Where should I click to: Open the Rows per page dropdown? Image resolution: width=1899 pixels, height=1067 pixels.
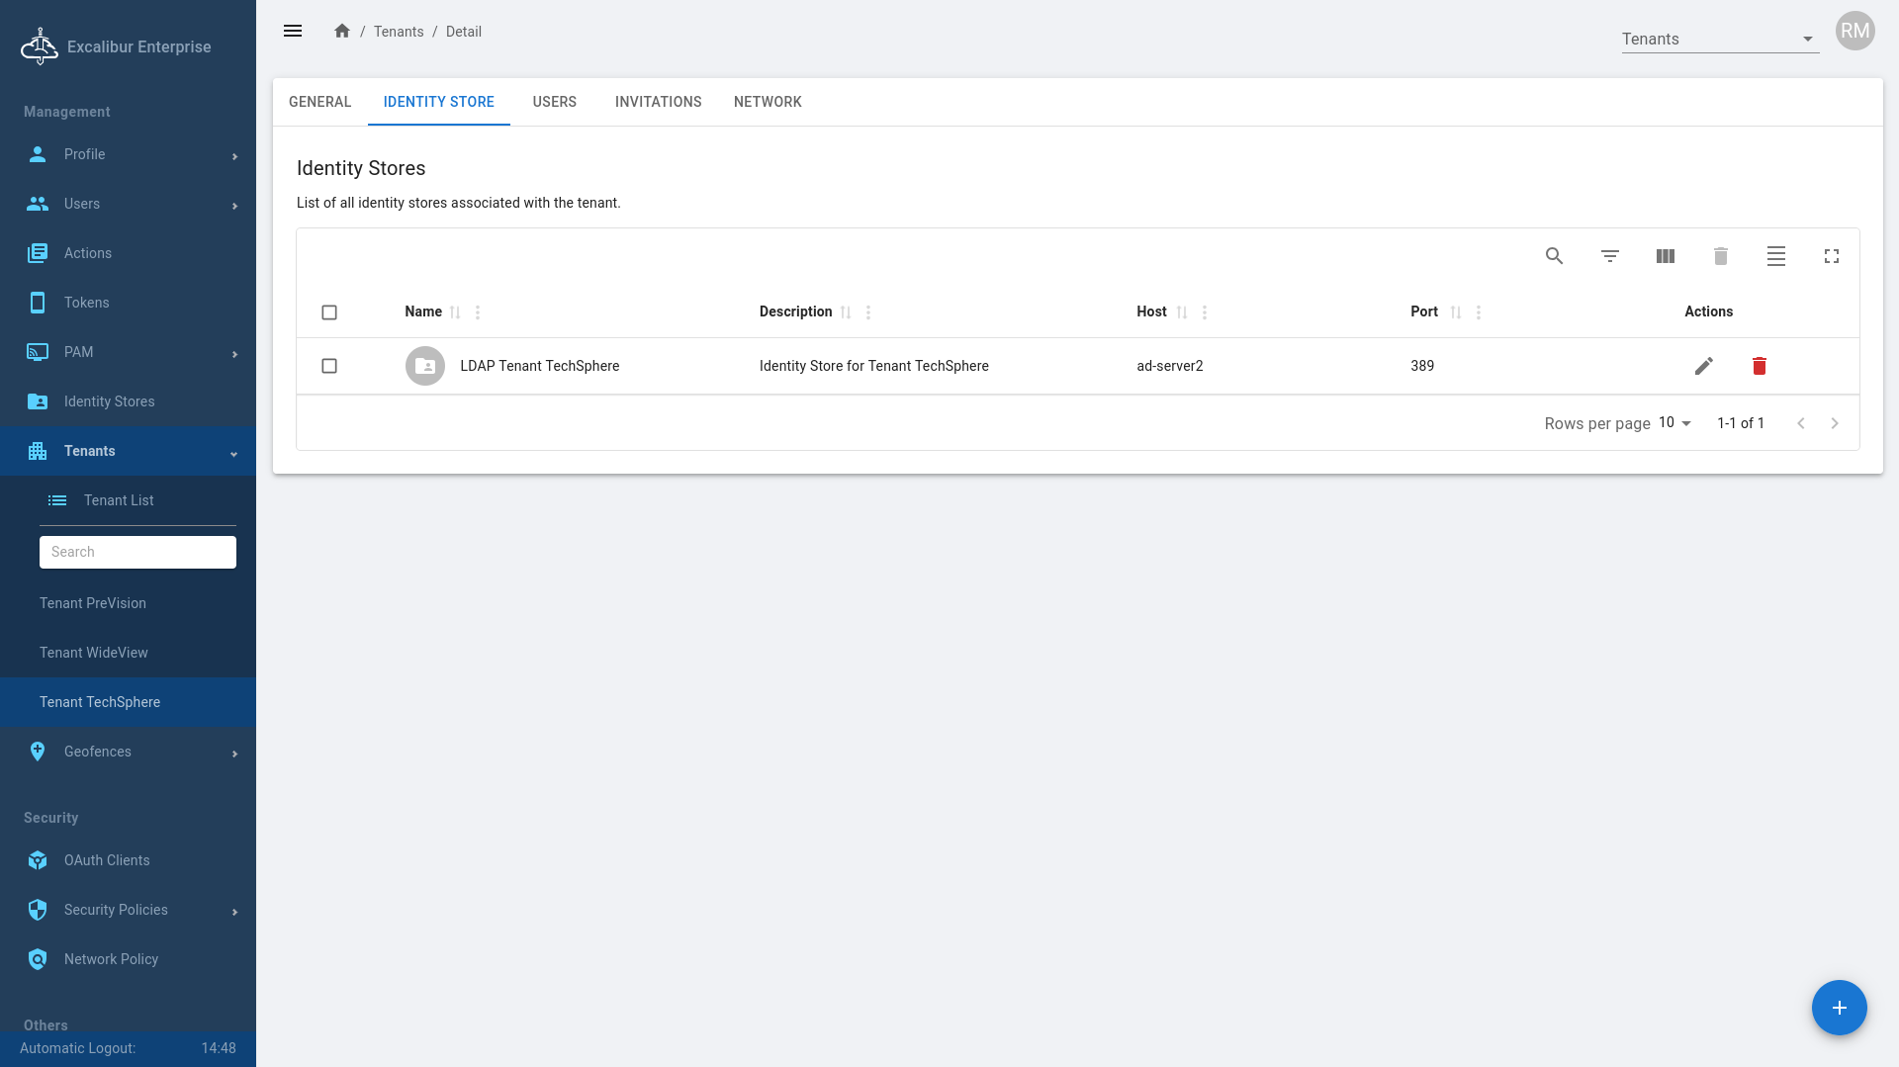click(x=1674, y=423)
